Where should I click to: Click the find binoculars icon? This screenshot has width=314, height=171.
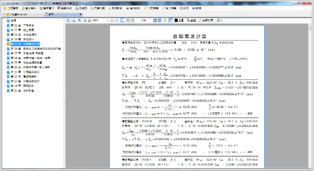coord(79,20)
